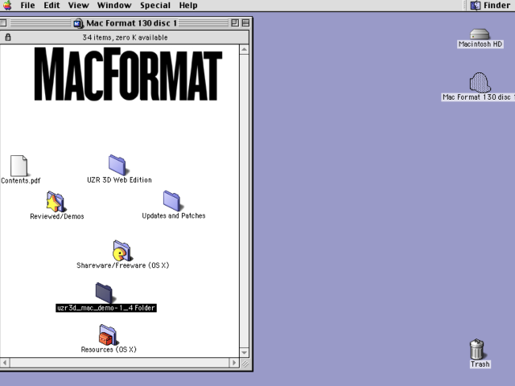Click the vertical scrollbar up arrow
The image size is (515, 386).
244,50
